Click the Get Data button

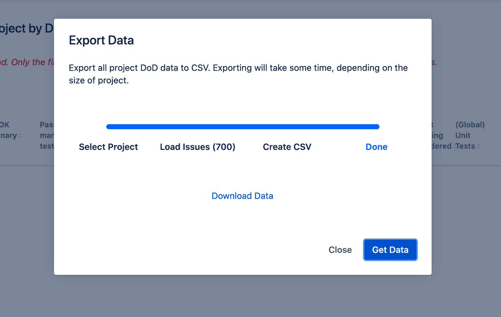pyautogui.click(x=390, y=250)
